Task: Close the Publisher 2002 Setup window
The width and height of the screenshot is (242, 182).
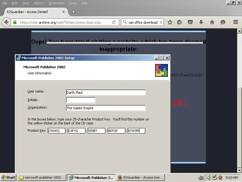Action: (167, 58)
